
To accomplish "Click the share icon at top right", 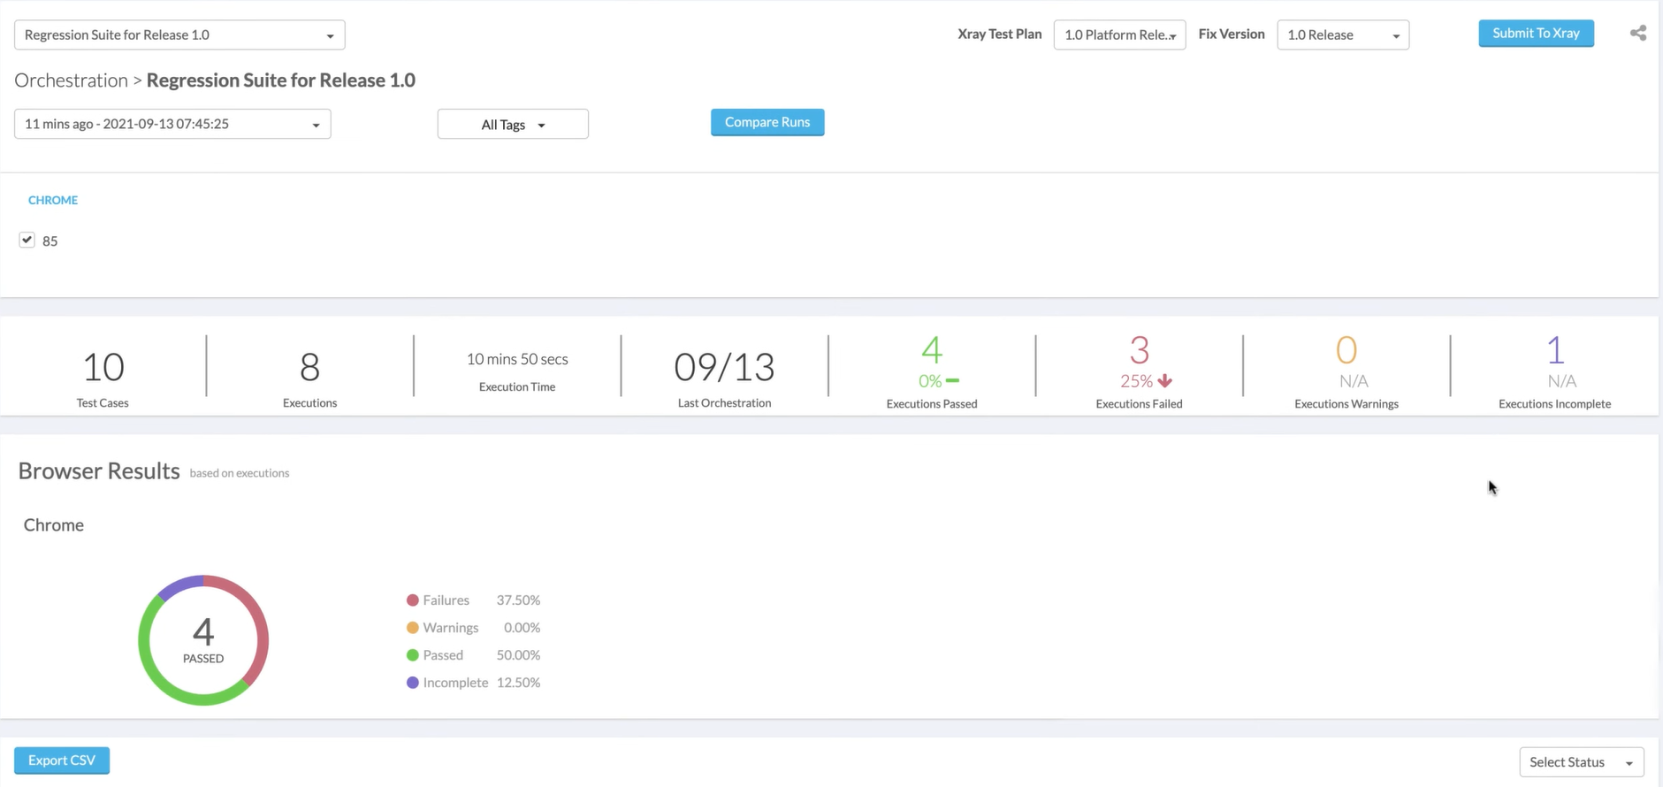I will (x=1638, y=34).
